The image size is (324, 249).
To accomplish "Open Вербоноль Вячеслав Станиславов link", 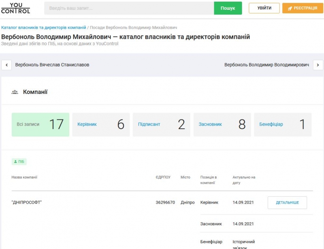I will pyautogui.click(x=52, y=65).
